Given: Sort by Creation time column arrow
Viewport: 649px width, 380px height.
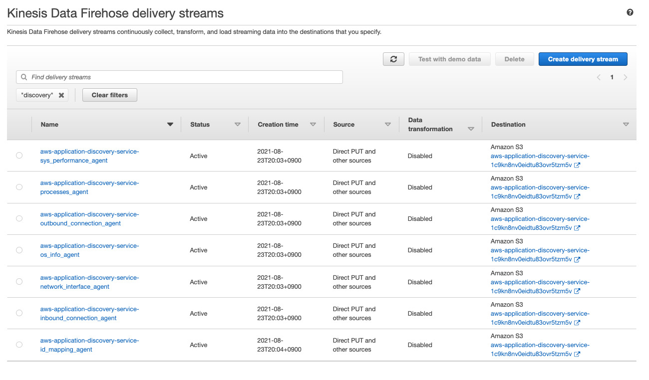Looking at the screenshot, I should [313, 125].
